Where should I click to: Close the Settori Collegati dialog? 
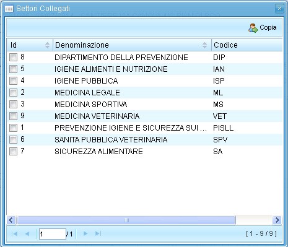279,9
